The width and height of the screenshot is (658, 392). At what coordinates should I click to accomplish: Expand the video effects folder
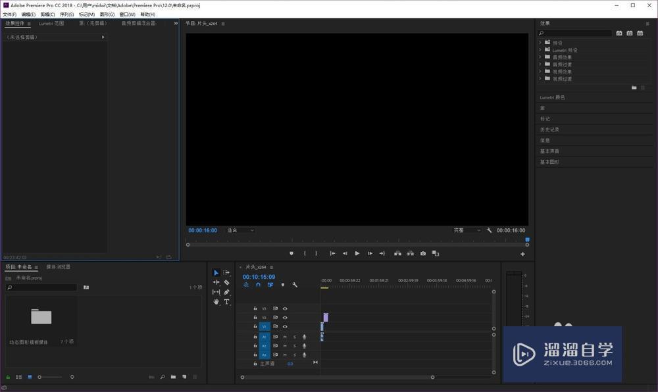point(540,71)
